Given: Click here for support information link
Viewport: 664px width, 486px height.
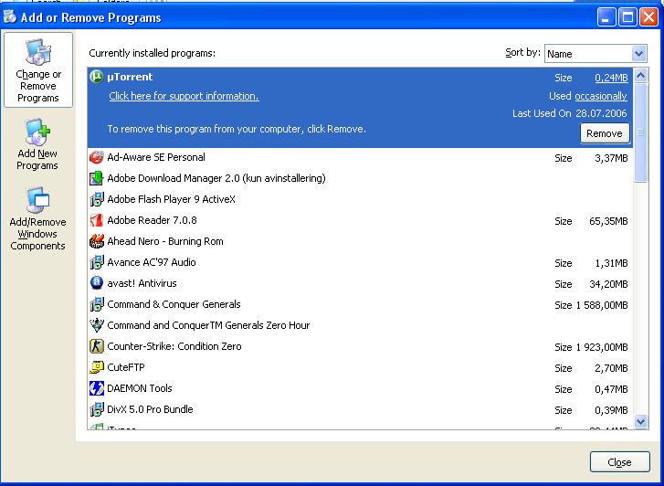Looking at the screenshot, I should click(184, 96).
